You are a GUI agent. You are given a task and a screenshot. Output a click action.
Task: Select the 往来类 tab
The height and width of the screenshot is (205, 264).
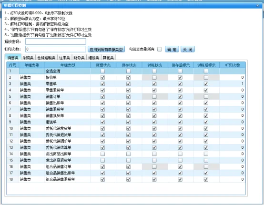point(65,58)
